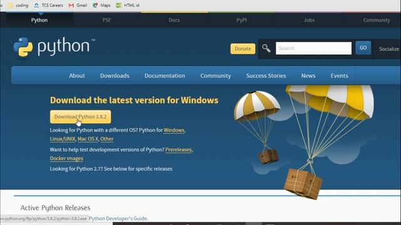Click Download Python 3.8.2 button

coord(81,117)
